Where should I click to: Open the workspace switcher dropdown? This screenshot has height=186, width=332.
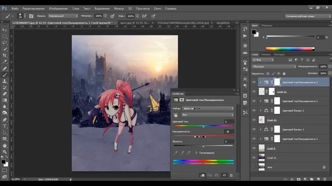click(308, 16)
